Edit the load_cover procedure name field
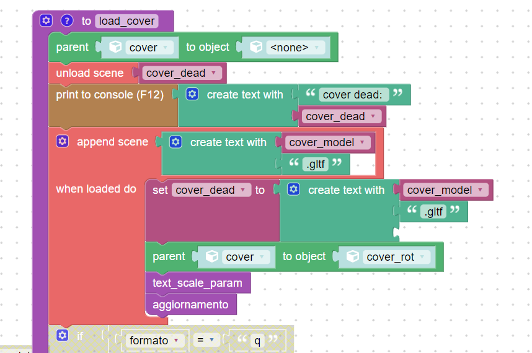The image size is (532, 353). pyautogui.click(x=126, y=21)
